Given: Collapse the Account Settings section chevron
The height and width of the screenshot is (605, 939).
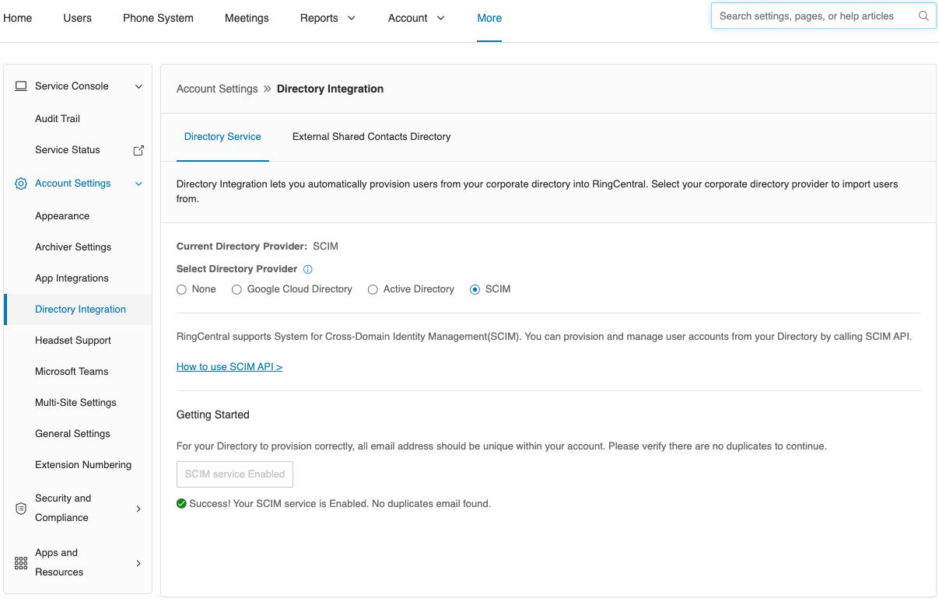Looking at the screenshot, I should [138, 184].
